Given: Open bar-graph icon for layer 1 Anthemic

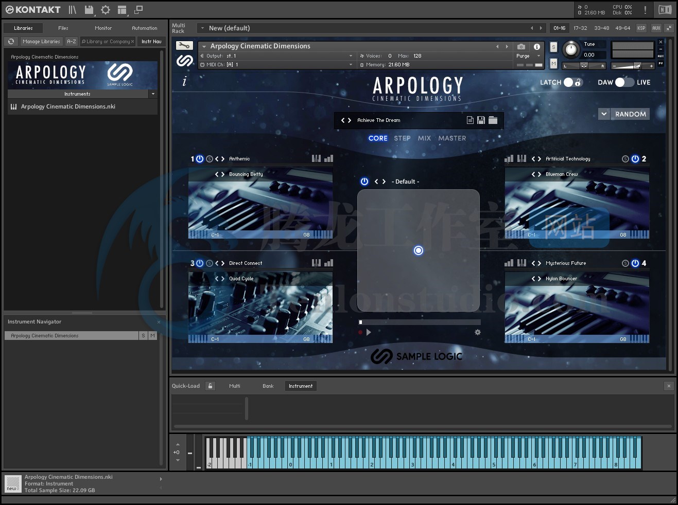Looking at the screenshot, I should tap(328, 158).
